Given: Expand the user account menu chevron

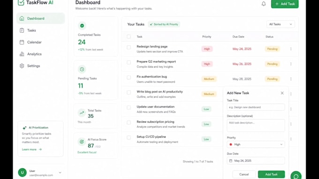Looking at the screenshot, I should (60, 172).
